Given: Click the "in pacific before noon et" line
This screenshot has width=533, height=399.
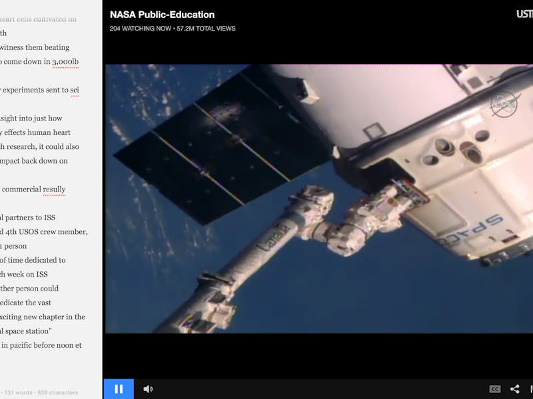Looking at the screenshot, I should 41,344.
